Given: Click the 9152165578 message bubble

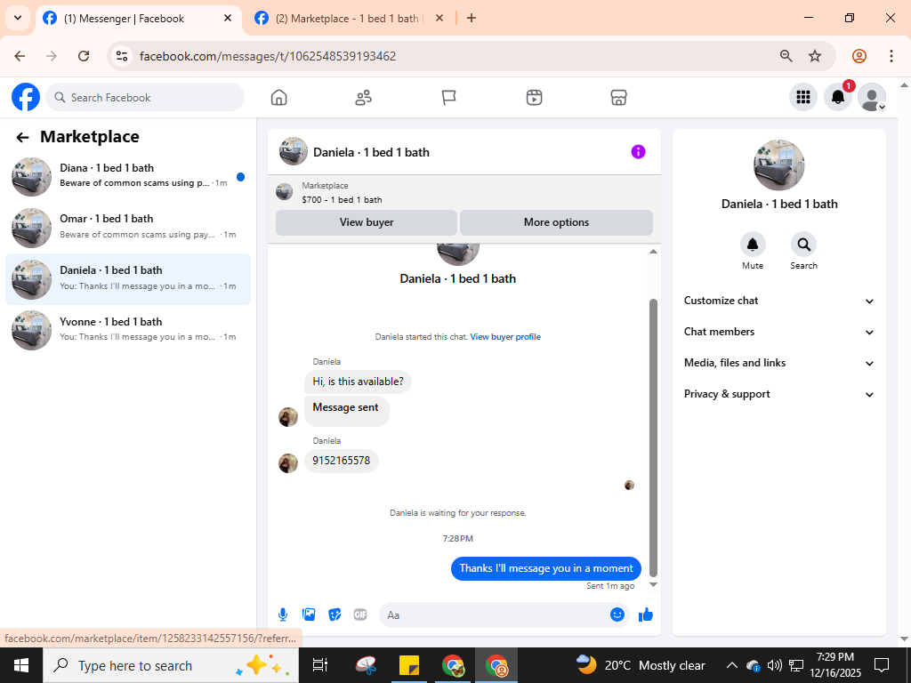Looking at the screenshot, I should click(341, 461).
